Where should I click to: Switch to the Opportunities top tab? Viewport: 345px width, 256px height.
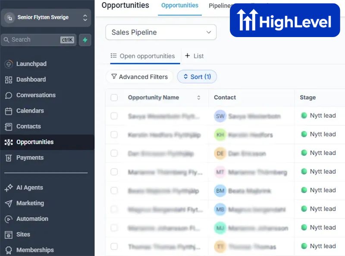tap(180, 6)
